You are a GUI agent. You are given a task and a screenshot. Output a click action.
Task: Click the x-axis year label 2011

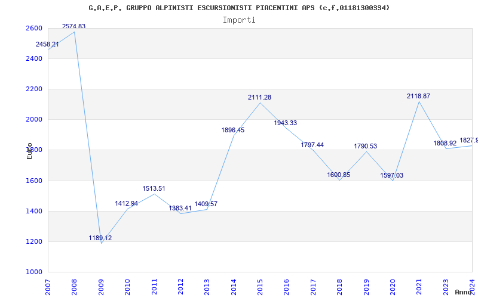coord(154,287)
